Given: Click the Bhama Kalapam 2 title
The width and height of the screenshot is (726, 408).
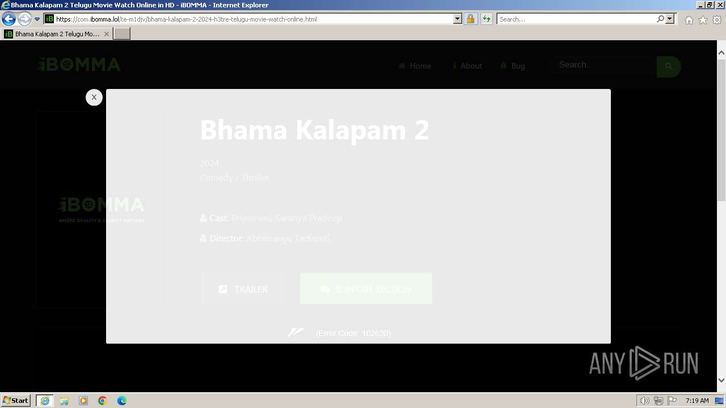Looking at the screenshot, I should point(314,130).
